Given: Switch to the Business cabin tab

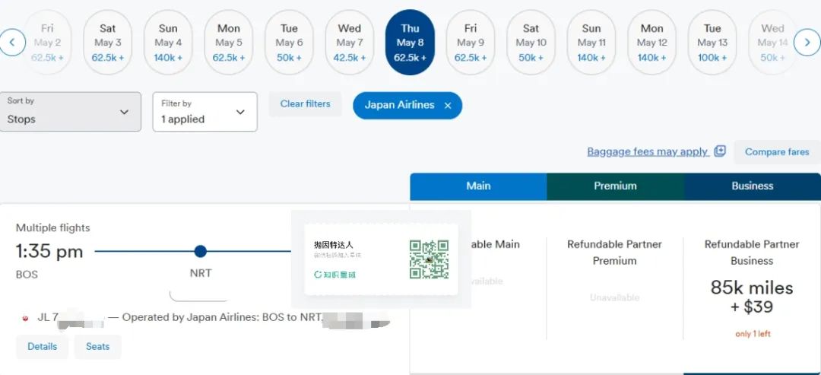Looking at the screenshot, I should 752,186.
